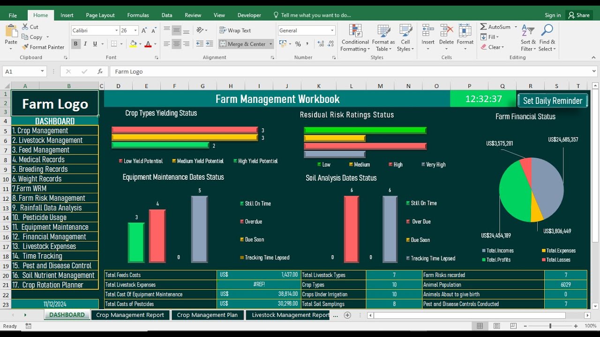600x337 pixels.
Task: Toggle Align Left
Action: [x=167, y=44]
